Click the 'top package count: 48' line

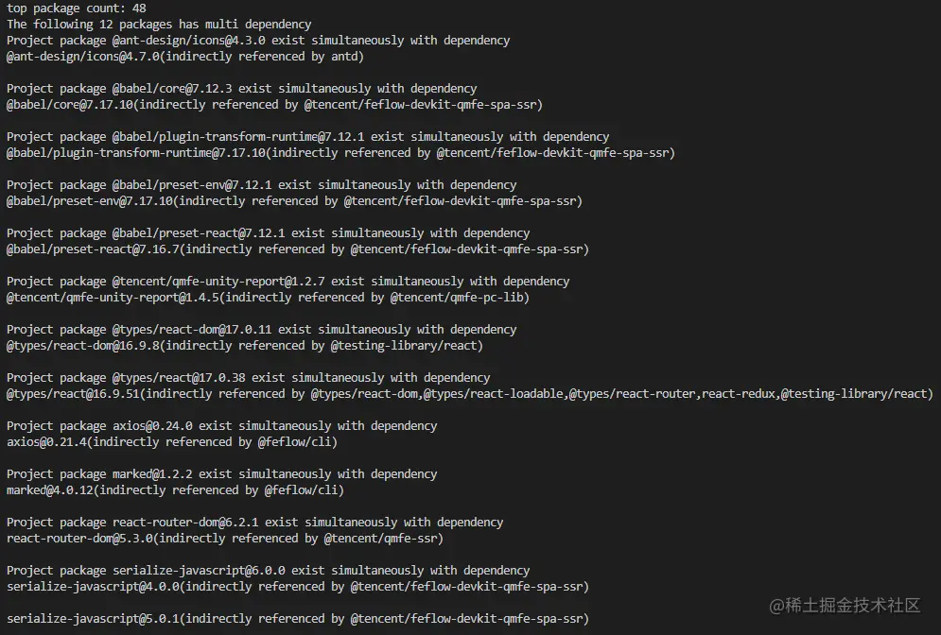point(77,9)
